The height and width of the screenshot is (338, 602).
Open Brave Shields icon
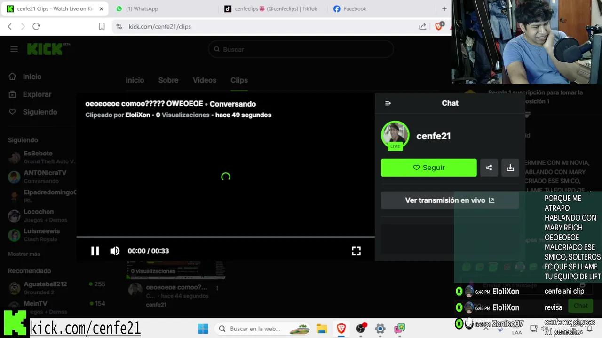439,26
